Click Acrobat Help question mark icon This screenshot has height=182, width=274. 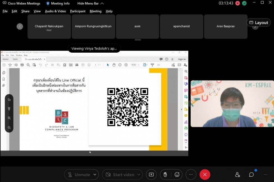167,59
